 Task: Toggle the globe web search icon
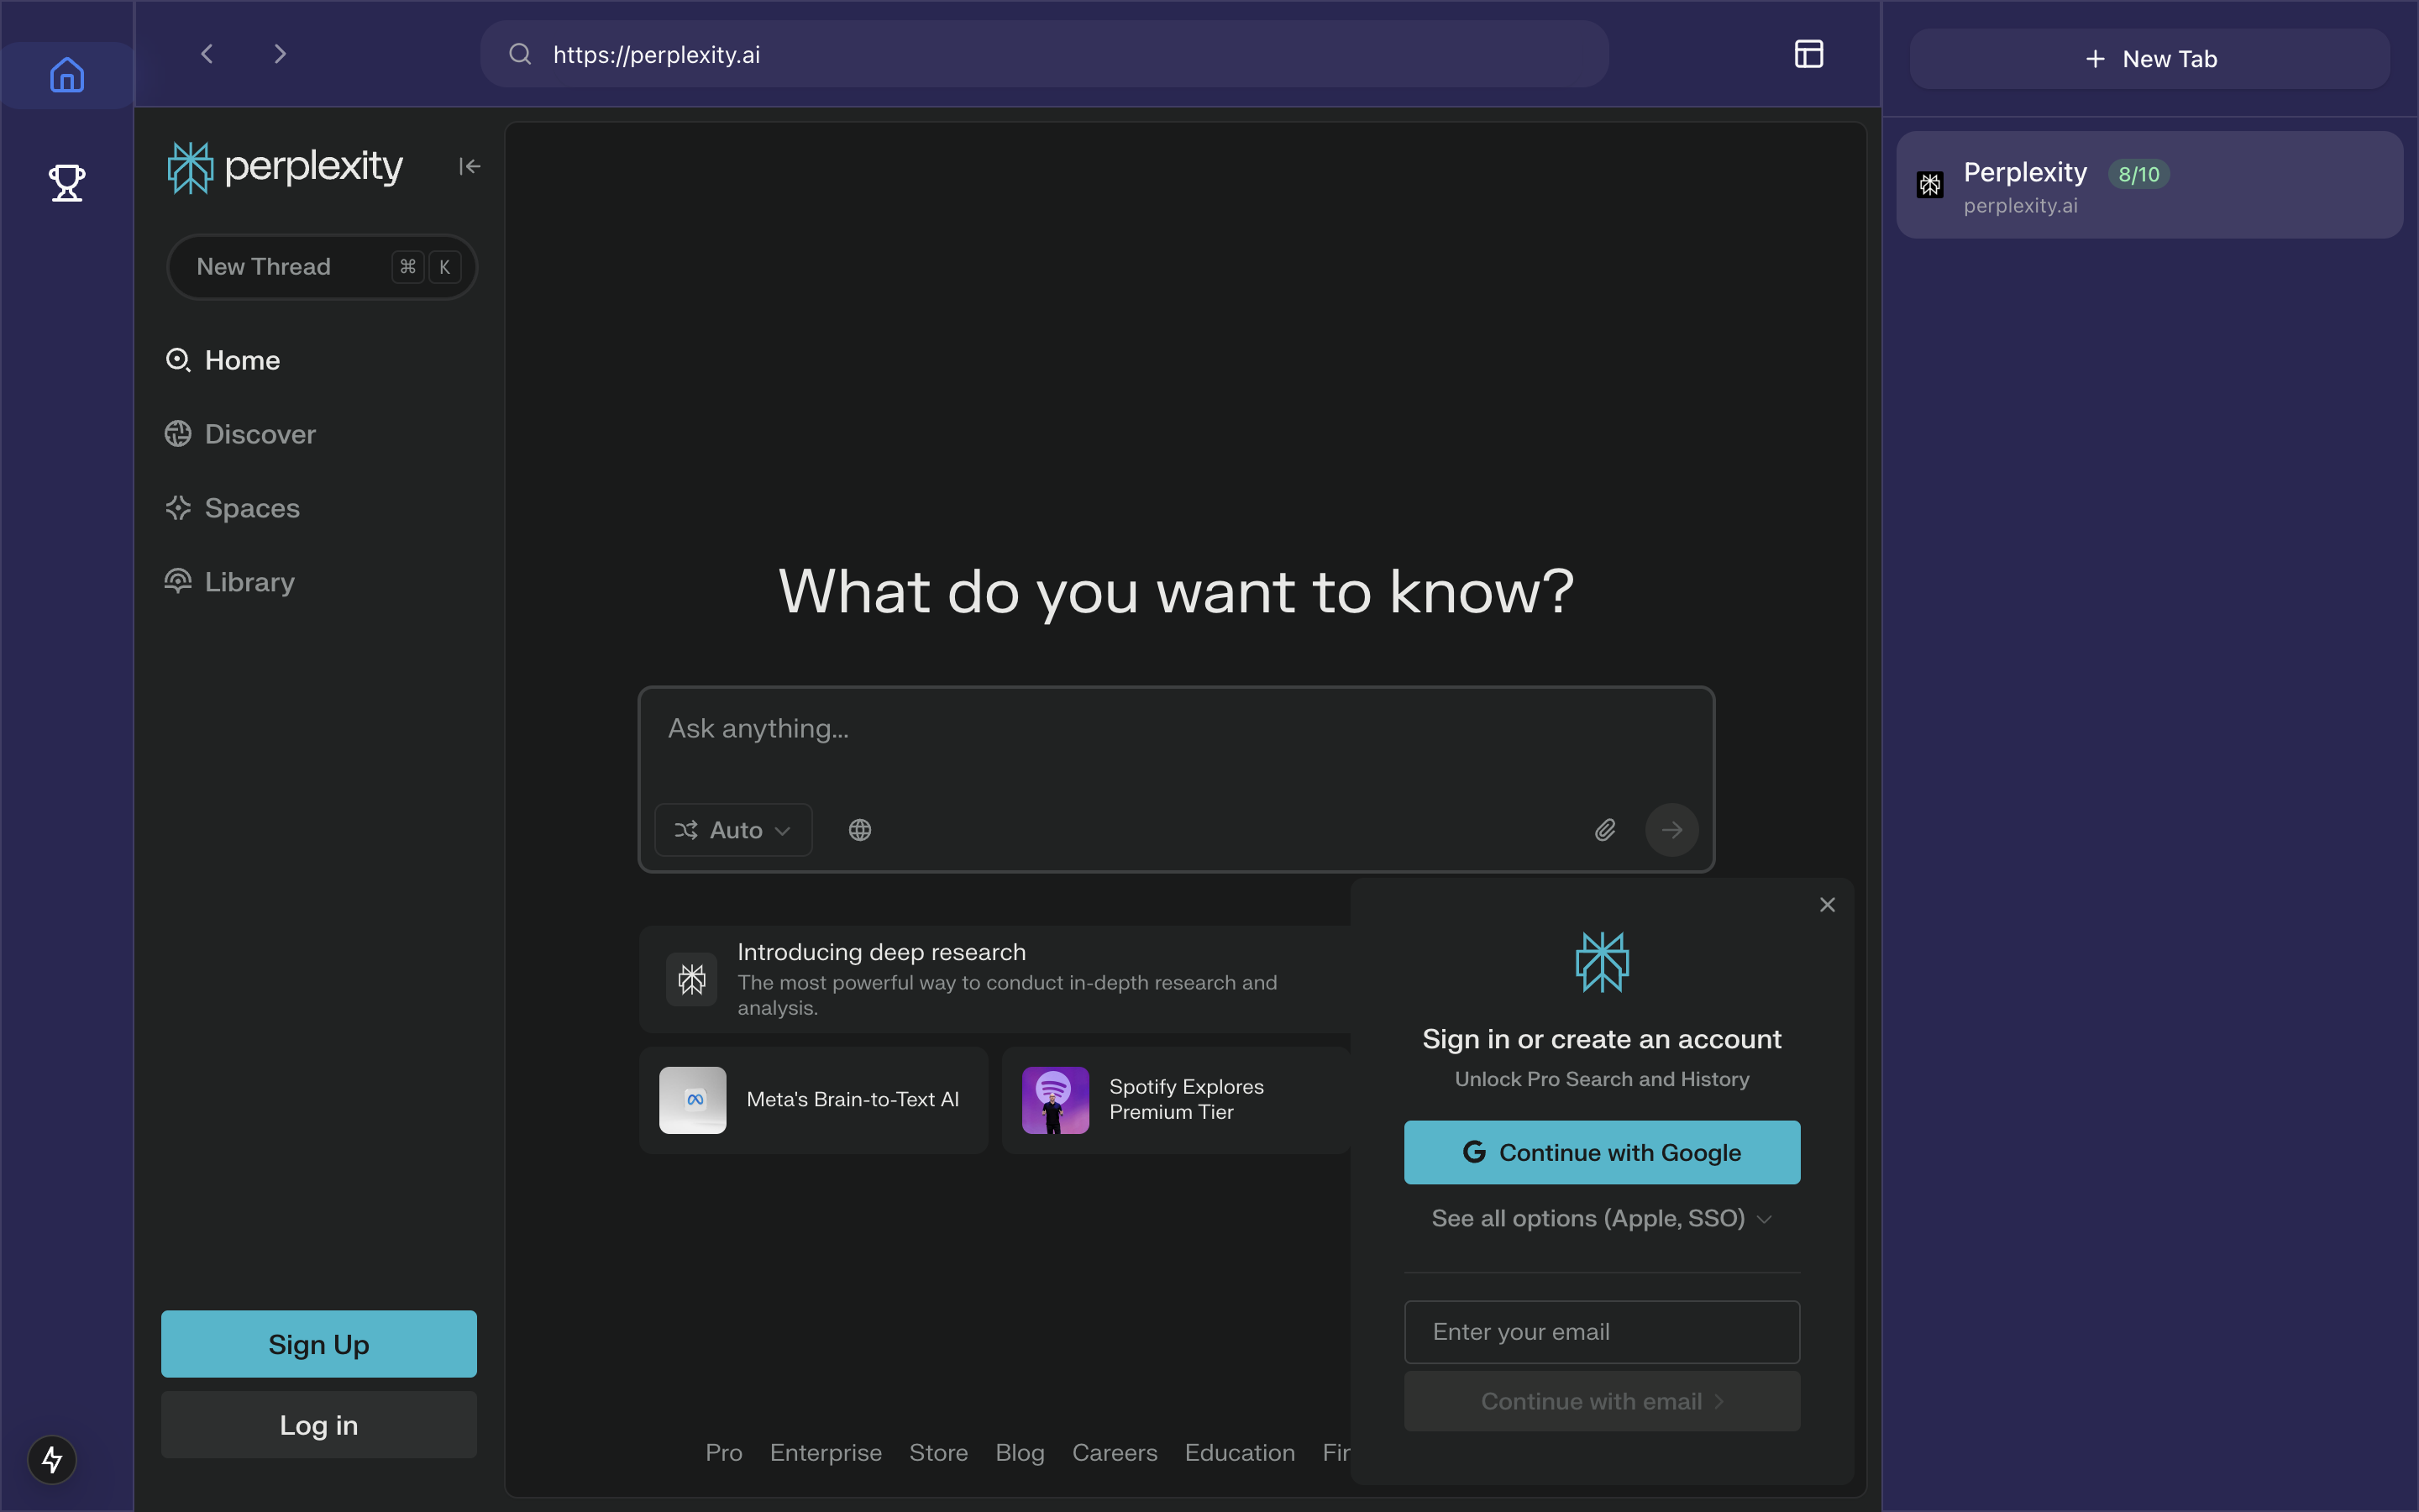coord(859,830)
